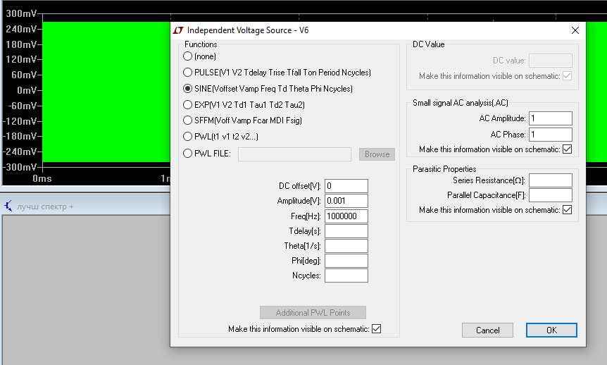
Task: Click the 240mV axis label on the waveform plot
Action: [21, 29]
